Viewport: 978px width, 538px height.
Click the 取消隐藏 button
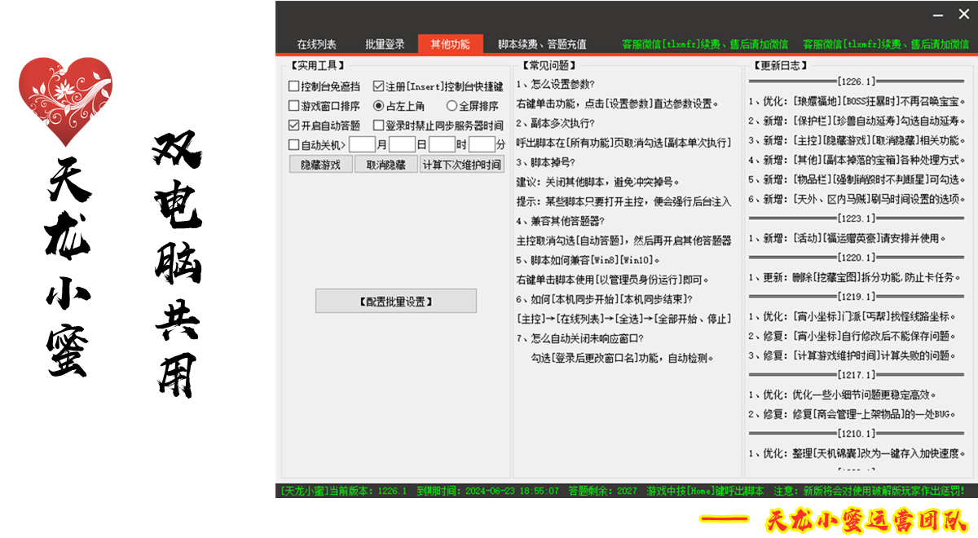tap(385, 165)
